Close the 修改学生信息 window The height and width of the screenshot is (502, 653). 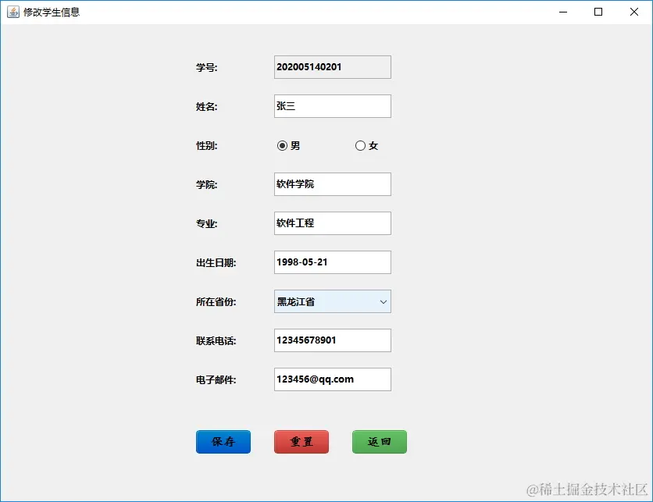(633, 12)
